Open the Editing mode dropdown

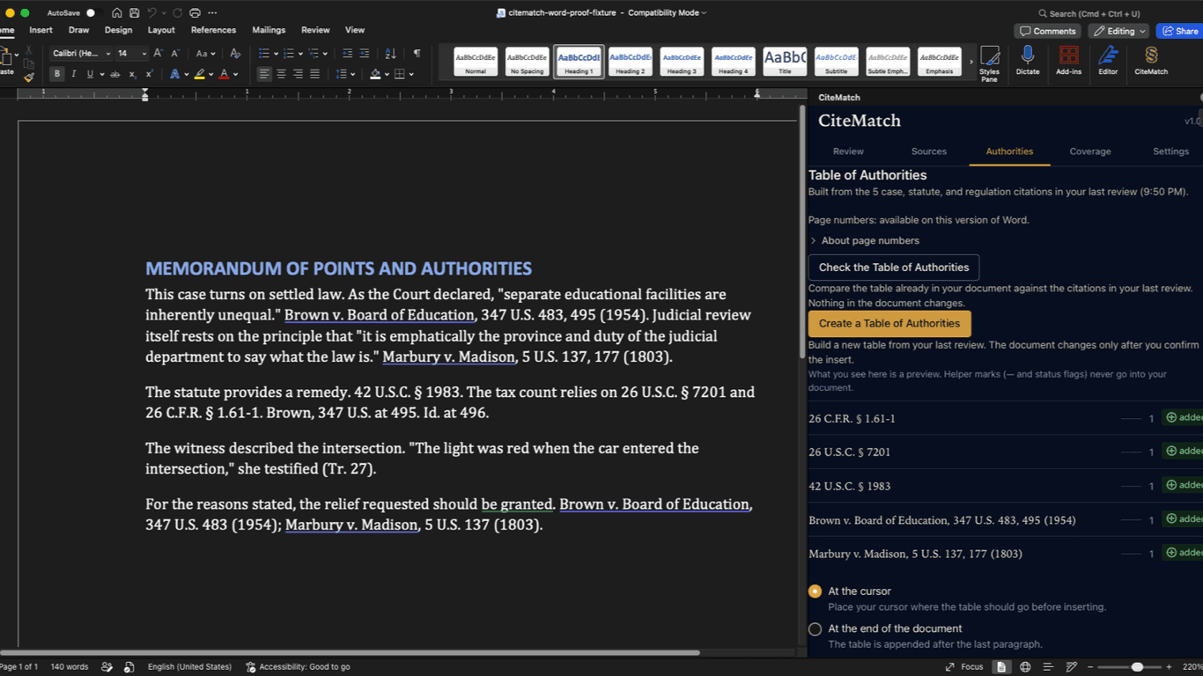tap(1120, 31)
